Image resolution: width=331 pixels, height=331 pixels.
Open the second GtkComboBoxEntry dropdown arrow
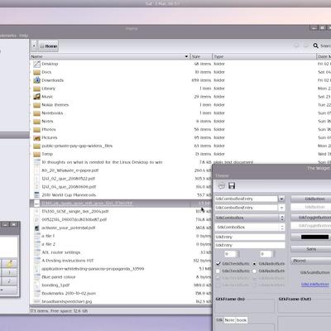(x=281, y=208)
